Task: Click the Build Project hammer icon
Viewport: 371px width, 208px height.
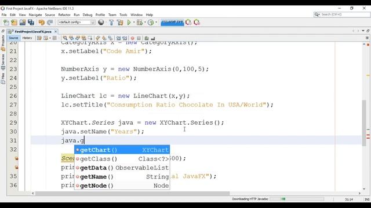Action: [111, 23]
